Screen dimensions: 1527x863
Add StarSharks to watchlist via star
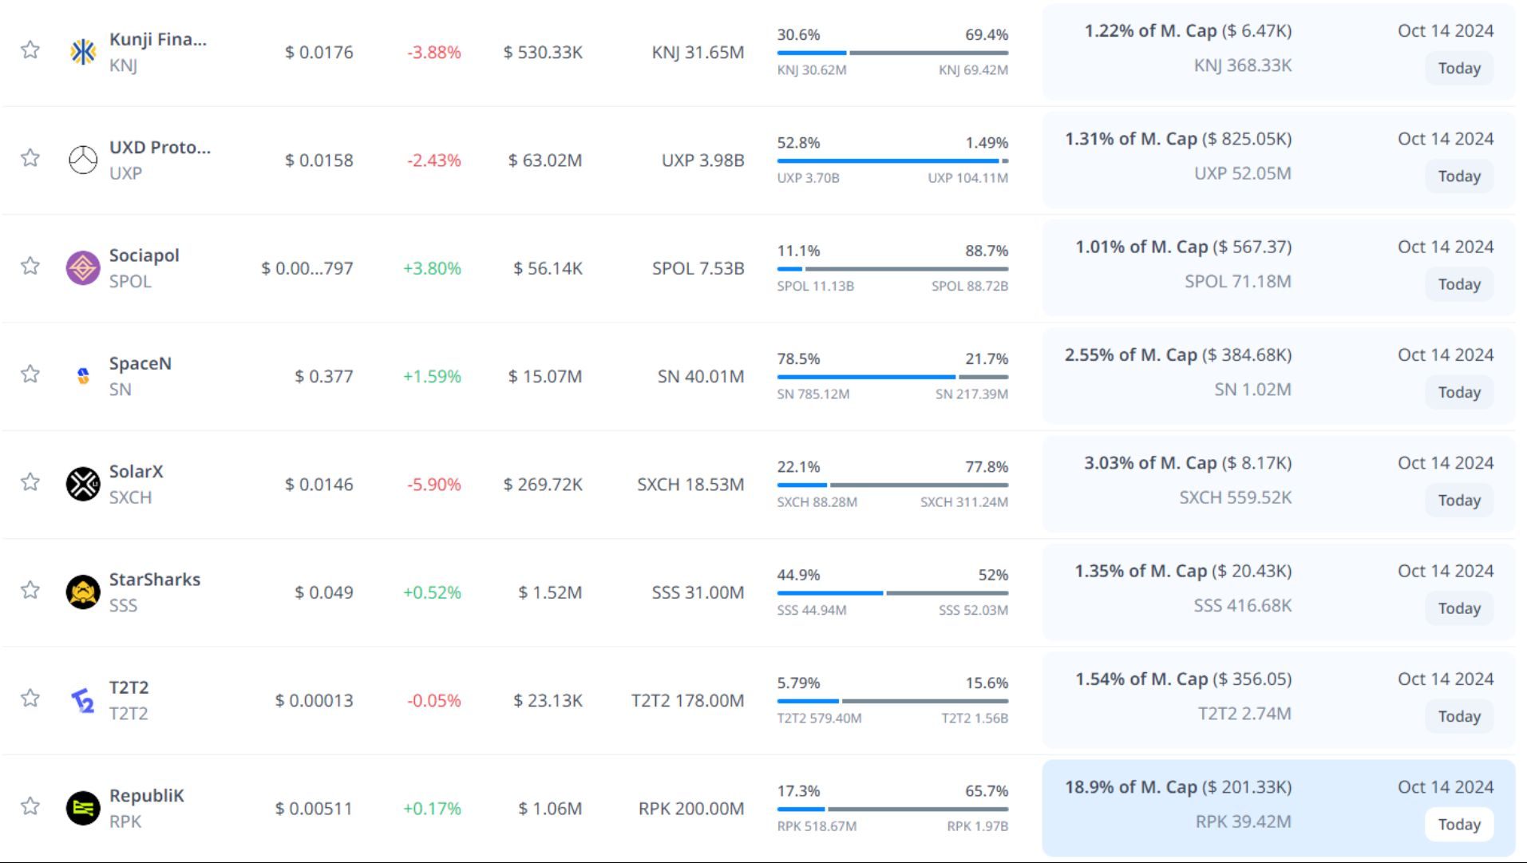30,590
